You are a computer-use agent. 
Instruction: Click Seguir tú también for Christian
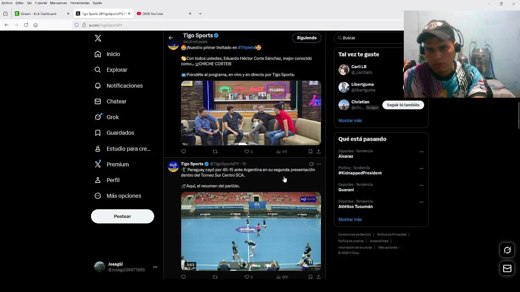403,105
